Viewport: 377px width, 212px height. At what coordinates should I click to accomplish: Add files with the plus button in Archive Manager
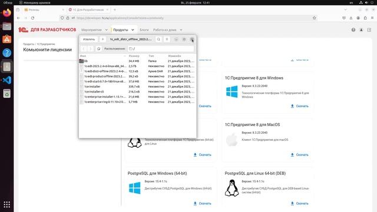pos(102,39)
